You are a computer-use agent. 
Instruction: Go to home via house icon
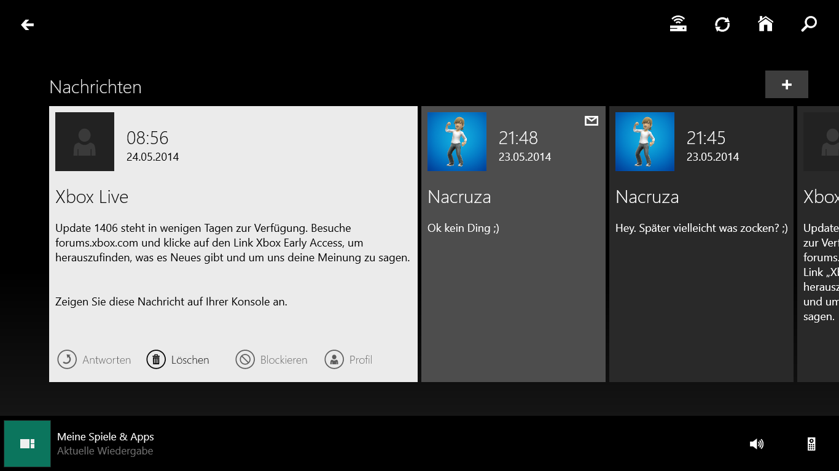coord(765,25)
